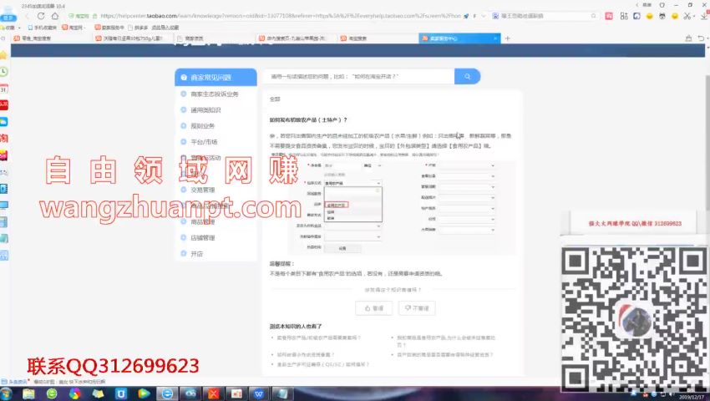Screen dimensions: 710x401
Task: Click the help center search input field
Action: coord(358,77)
